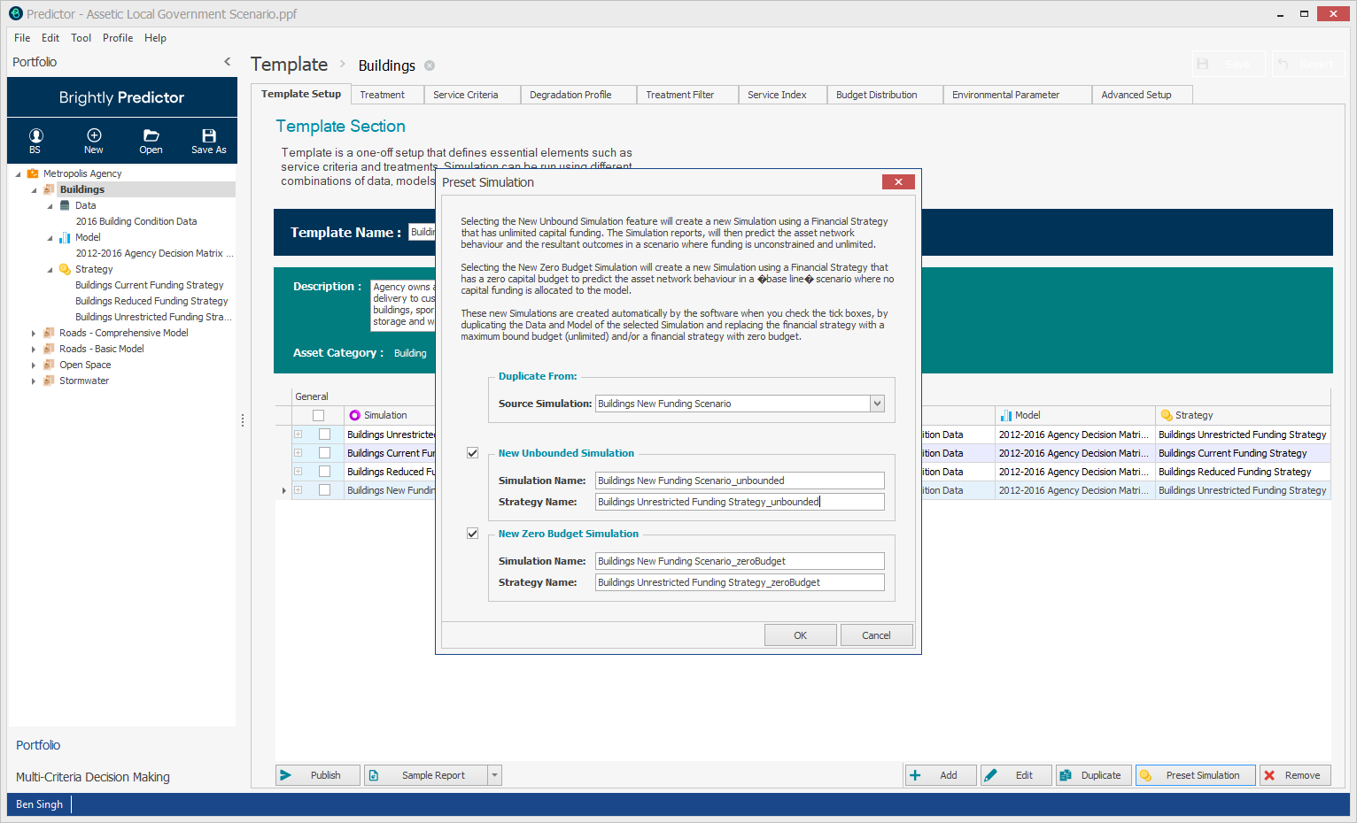Click the Preset Simulation button
Viewport: 1357px width, 823px height.
[1195, 775]
